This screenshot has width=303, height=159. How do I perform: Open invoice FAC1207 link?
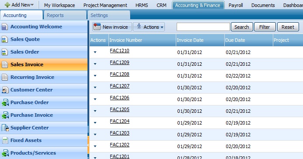[x=120, y=86]
